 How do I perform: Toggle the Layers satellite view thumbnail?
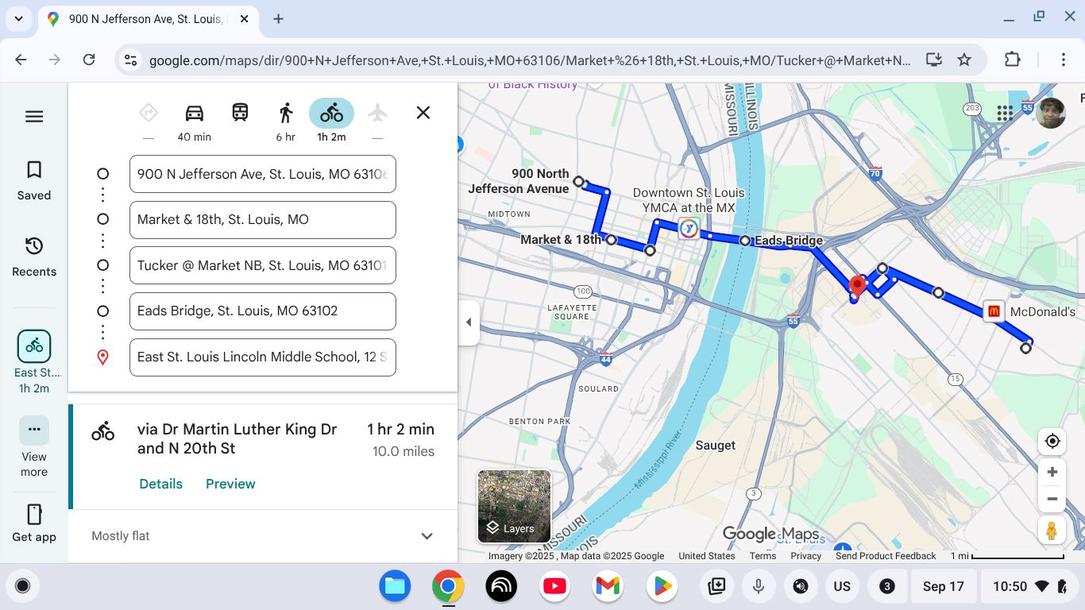[514, 506]
